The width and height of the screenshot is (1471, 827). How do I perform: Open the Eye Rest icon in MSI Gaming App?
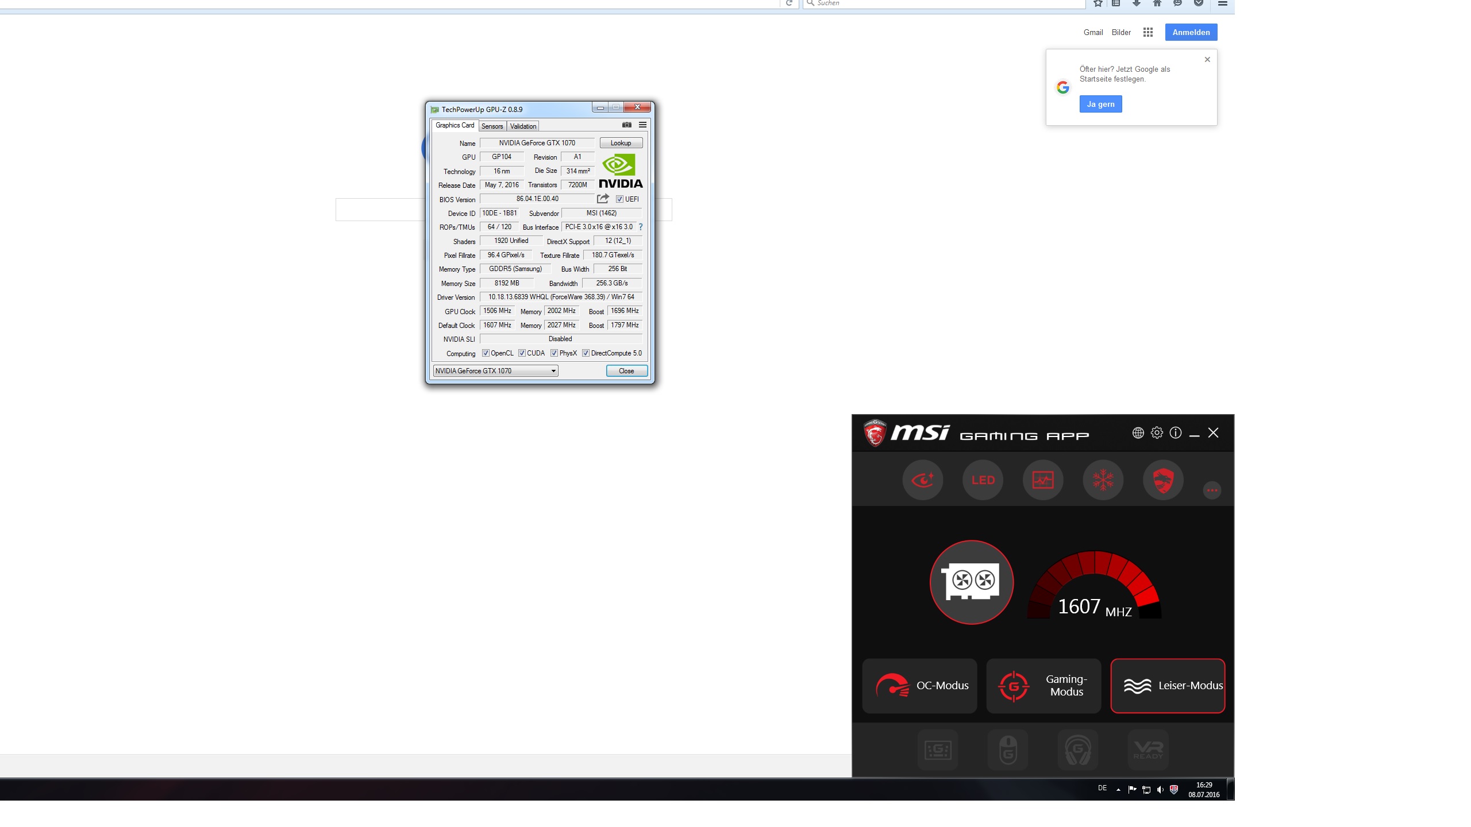[x=922, y=480]
